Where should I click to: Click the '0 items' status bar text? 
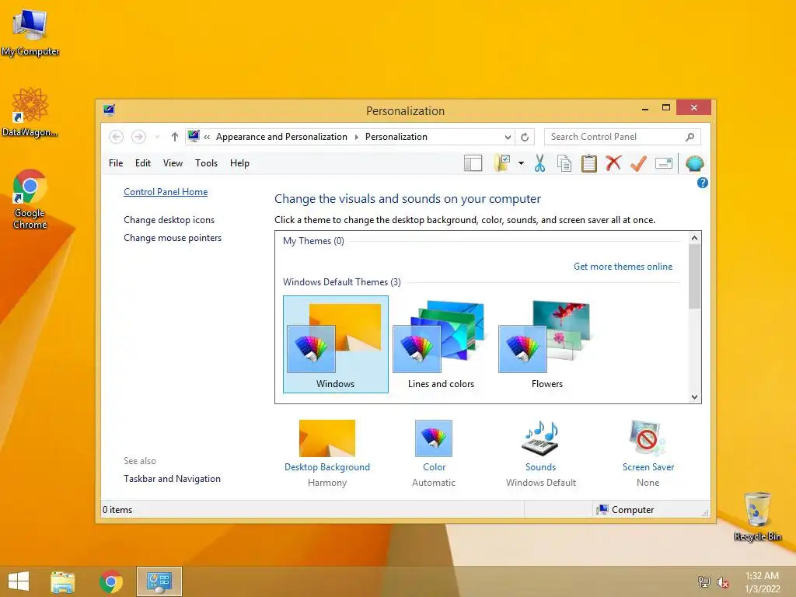(117, 510)
